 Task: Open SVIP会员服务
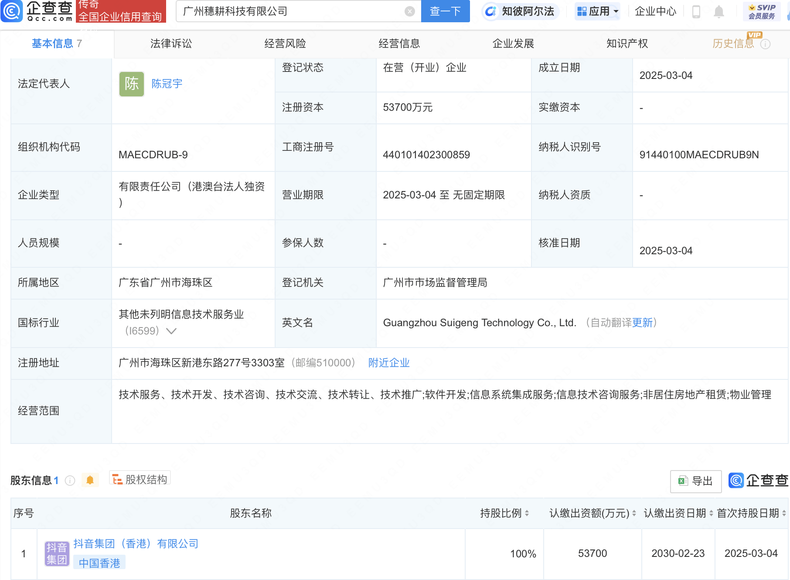[761, 11]
